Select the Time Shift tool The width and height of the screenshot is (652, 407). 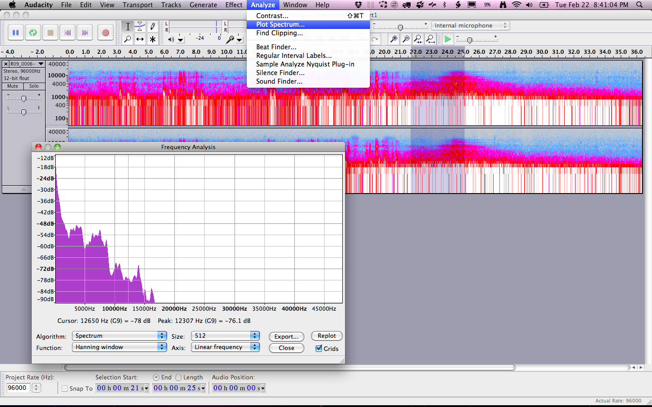(140, 39)
